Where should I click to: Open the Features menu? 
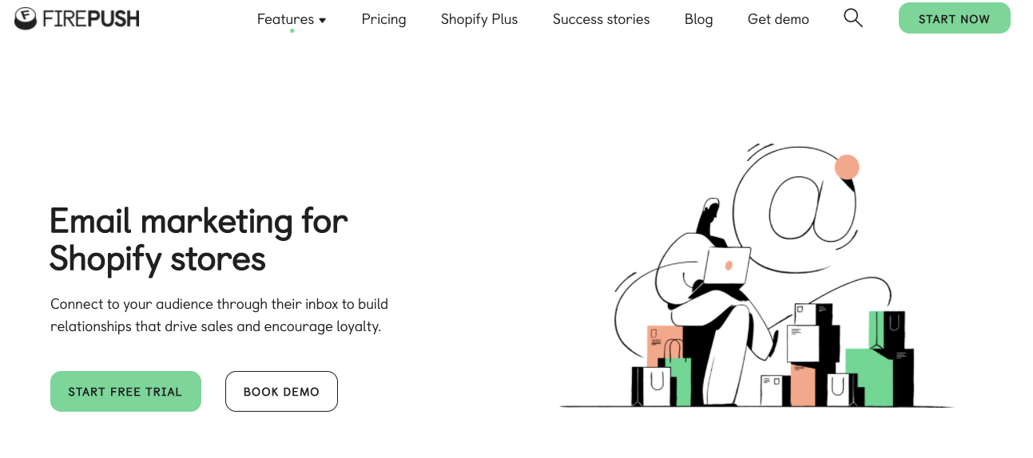tap(292, 19)
